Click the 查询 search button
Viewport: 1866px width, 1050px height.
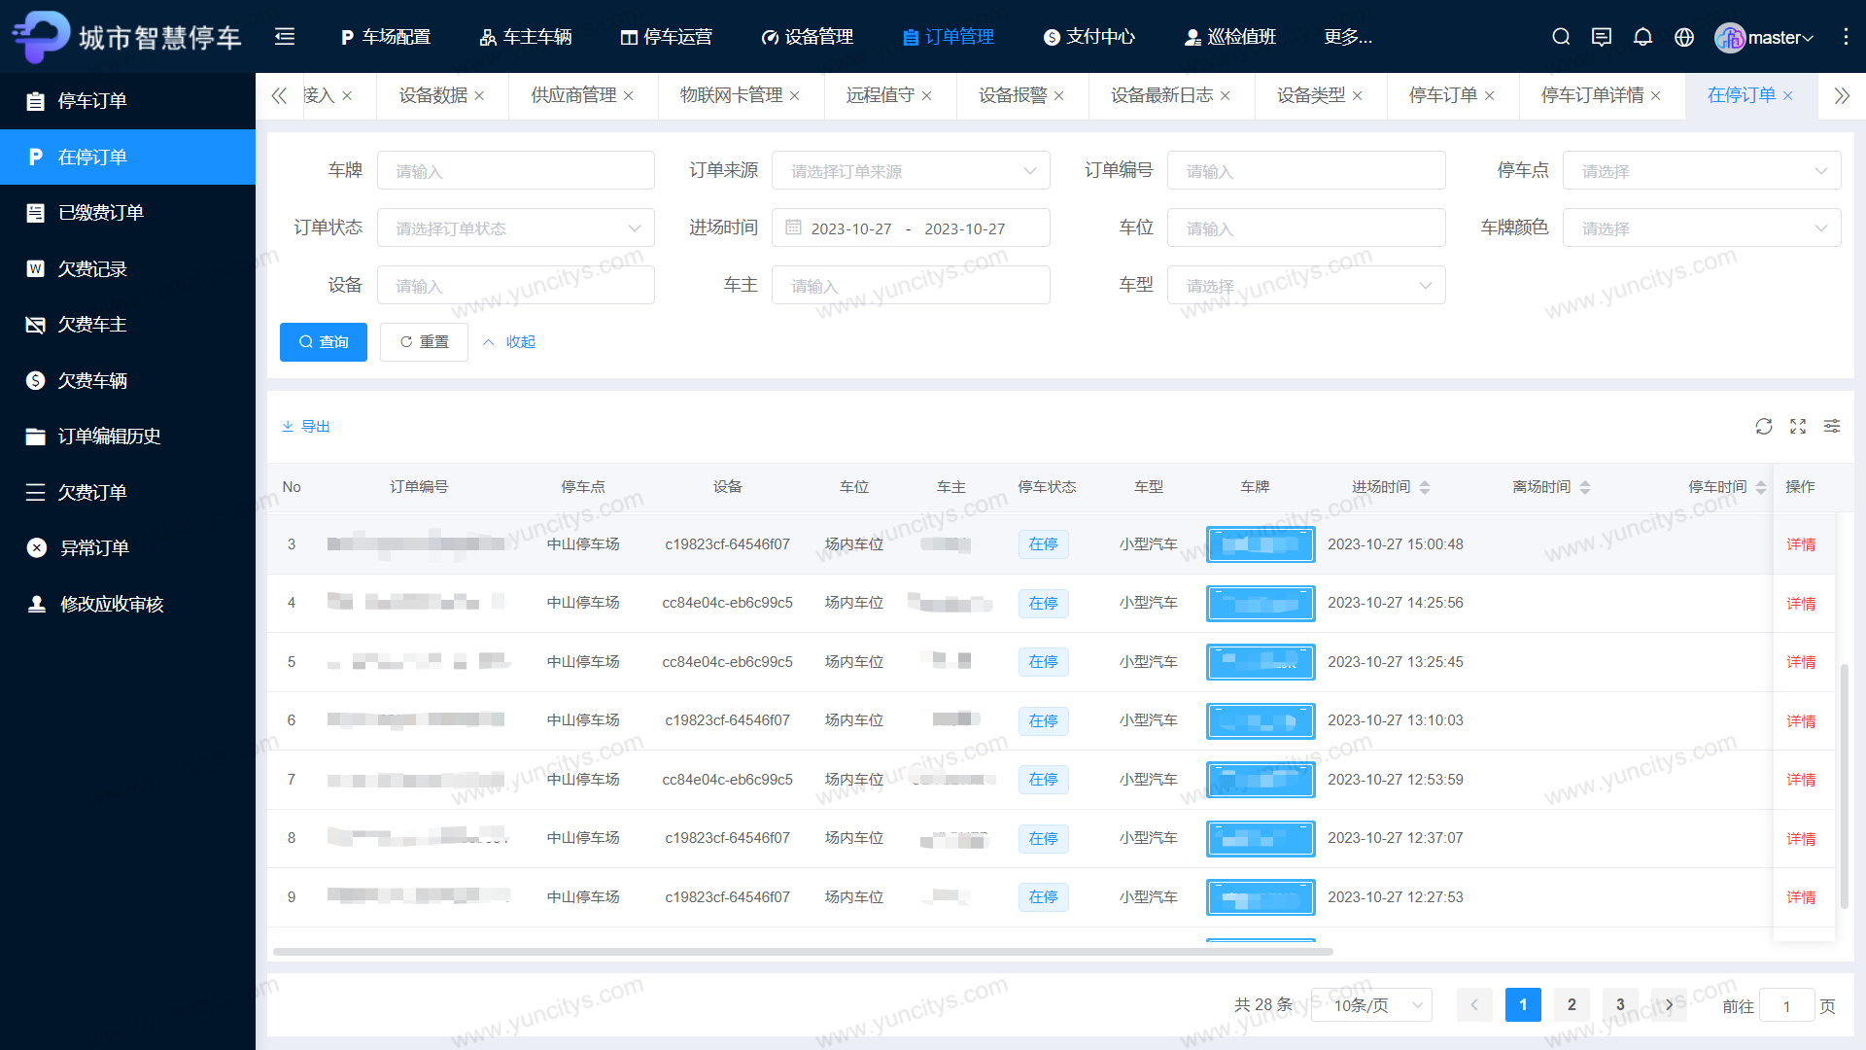[324, 342]
